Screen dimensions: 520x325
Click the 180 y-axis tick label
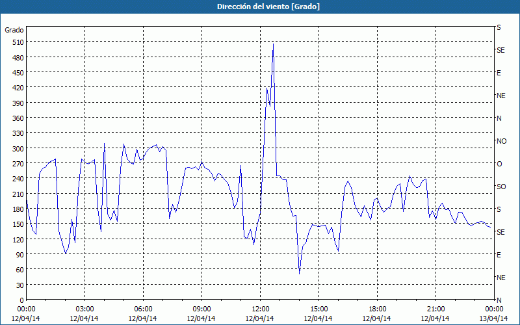coord(18,209)
